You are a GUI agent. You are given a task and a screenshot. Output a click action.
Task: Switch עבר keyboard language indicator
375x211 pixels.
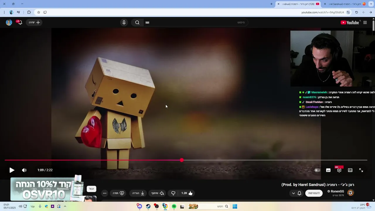point(33,206)
